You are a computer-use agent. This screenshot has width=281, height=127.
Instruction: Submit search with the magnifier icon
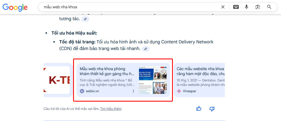click(269, 7)
